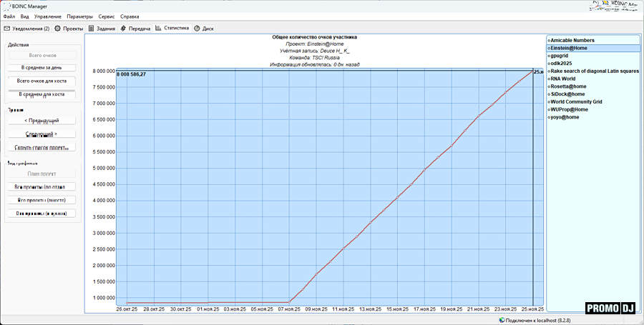The image size is (644, 325).
Task: Open the Параметры menu
Action: [x=79, y=16]
